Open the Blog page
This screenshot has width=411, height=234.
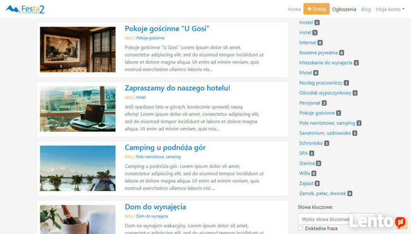click(x=366, y=9)
